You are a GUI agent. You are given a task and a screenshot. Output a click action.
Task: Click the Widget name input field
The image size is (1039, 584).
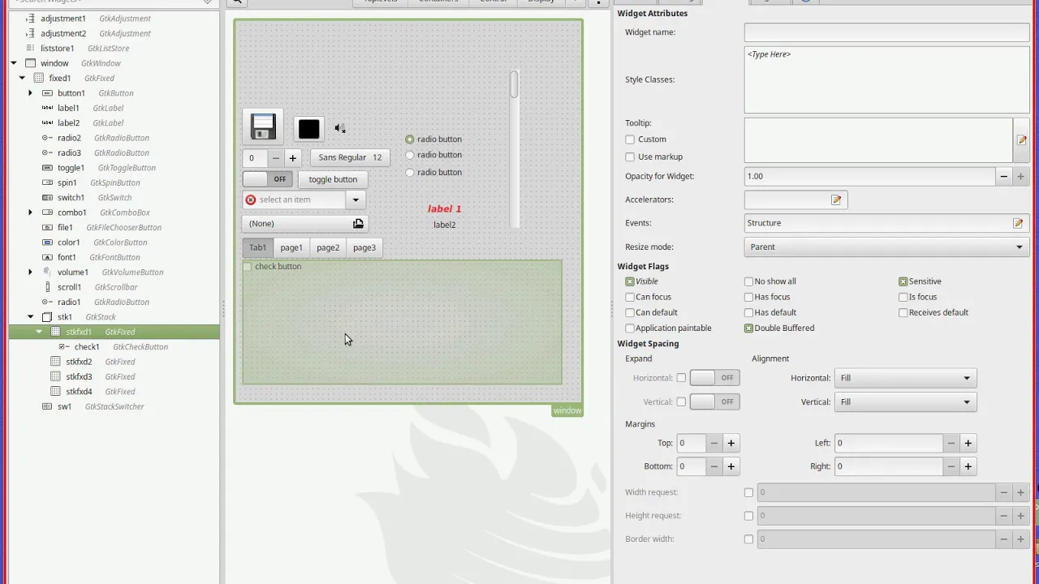(x=886, y=32)
